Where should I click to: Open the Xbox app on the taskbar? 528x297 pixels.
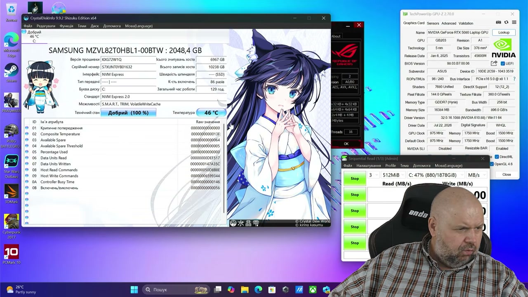coord(313,290)
